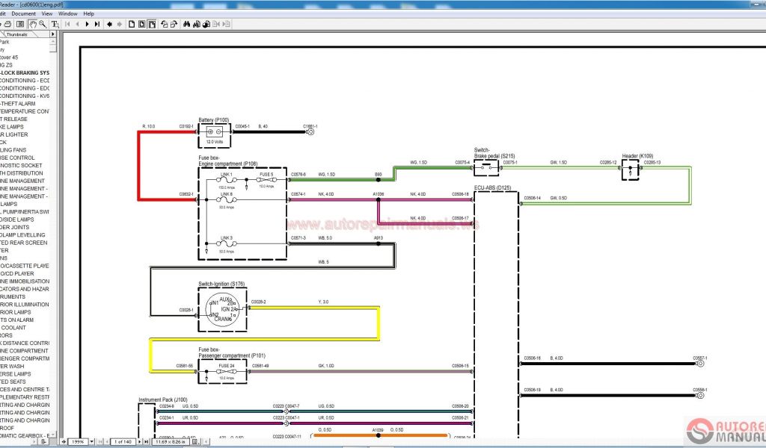Open the zoom percentage dropdown arrow
Image resolution: width=766 pixels, height=448 pixels.
click(x=91, y=442)
